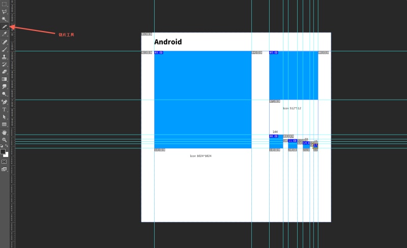This screenshot has width=407, height=248.
Task: Swap foreground and background colors
Action: click(7, 146)
